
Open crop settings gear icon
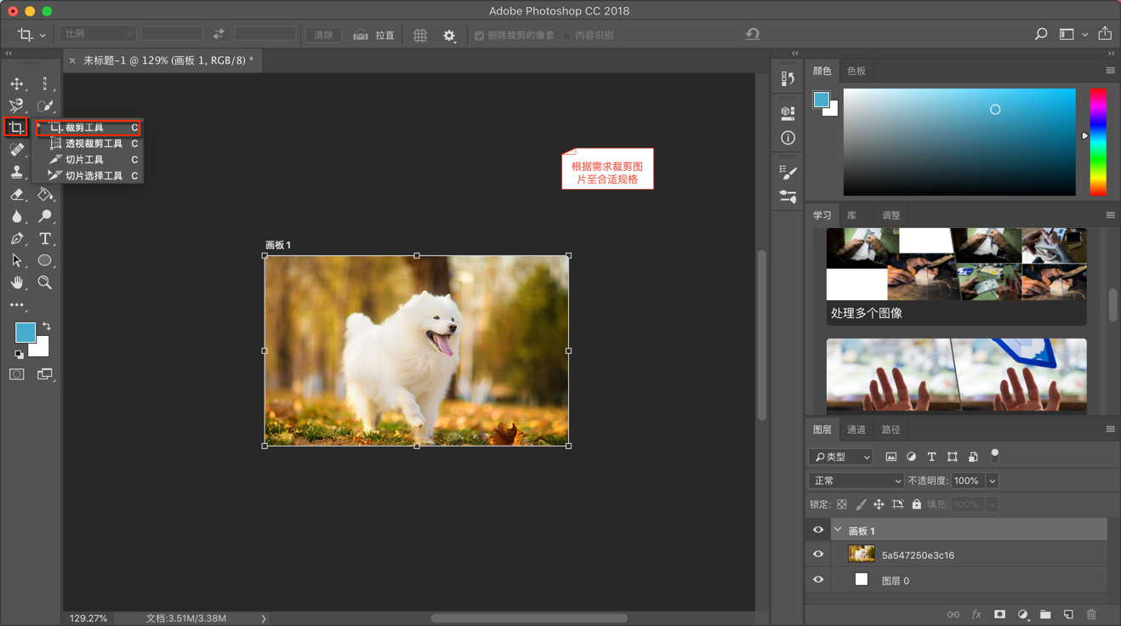pyautogui.click(x=449, y=35)
